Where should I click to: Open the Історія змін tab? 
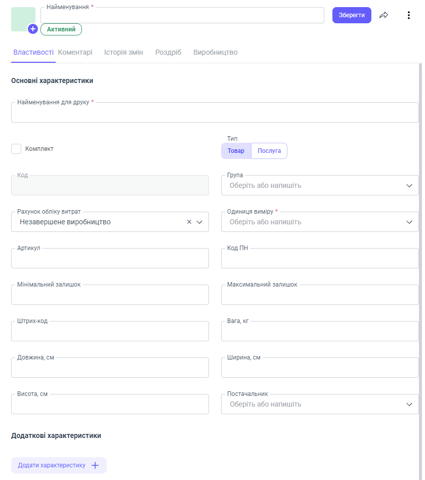pos(123,52)
